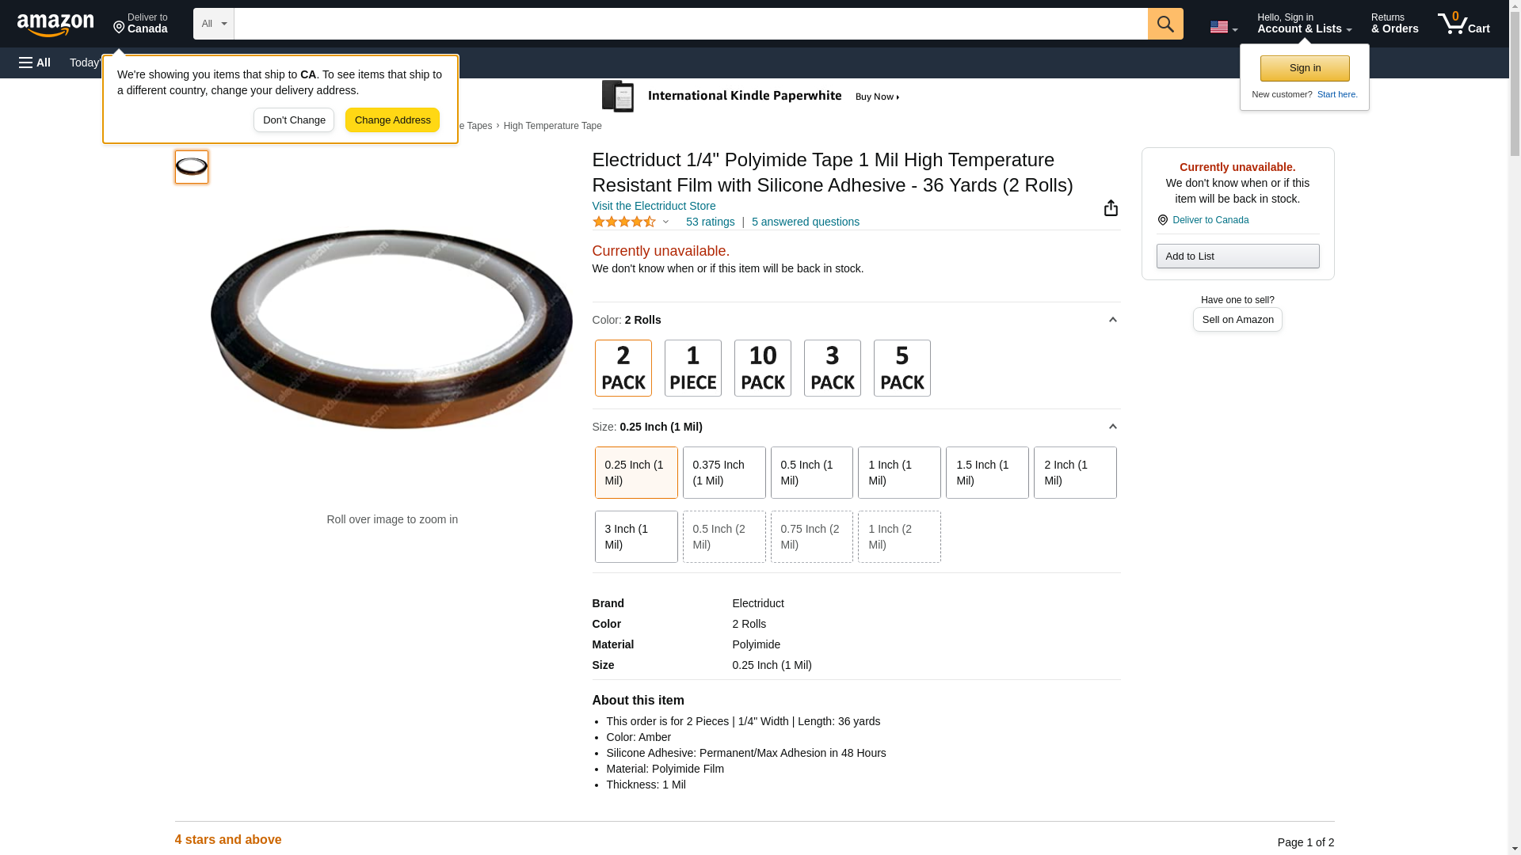Click the share icon
This screenshot has height=855, width=1521.
(x=1111, y=208)
